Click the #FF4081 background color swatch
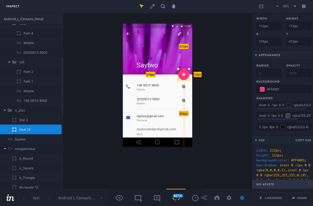313x206 pixels. click(262, 89)
